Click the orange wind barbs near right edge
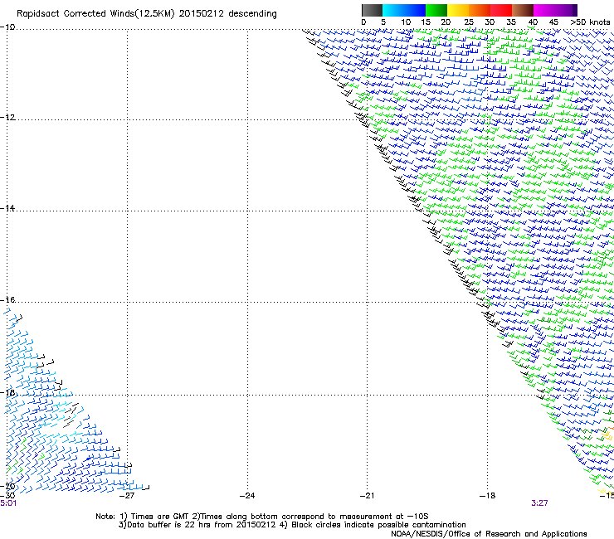This screenshot has width=614, height=539. coord(610,430)
